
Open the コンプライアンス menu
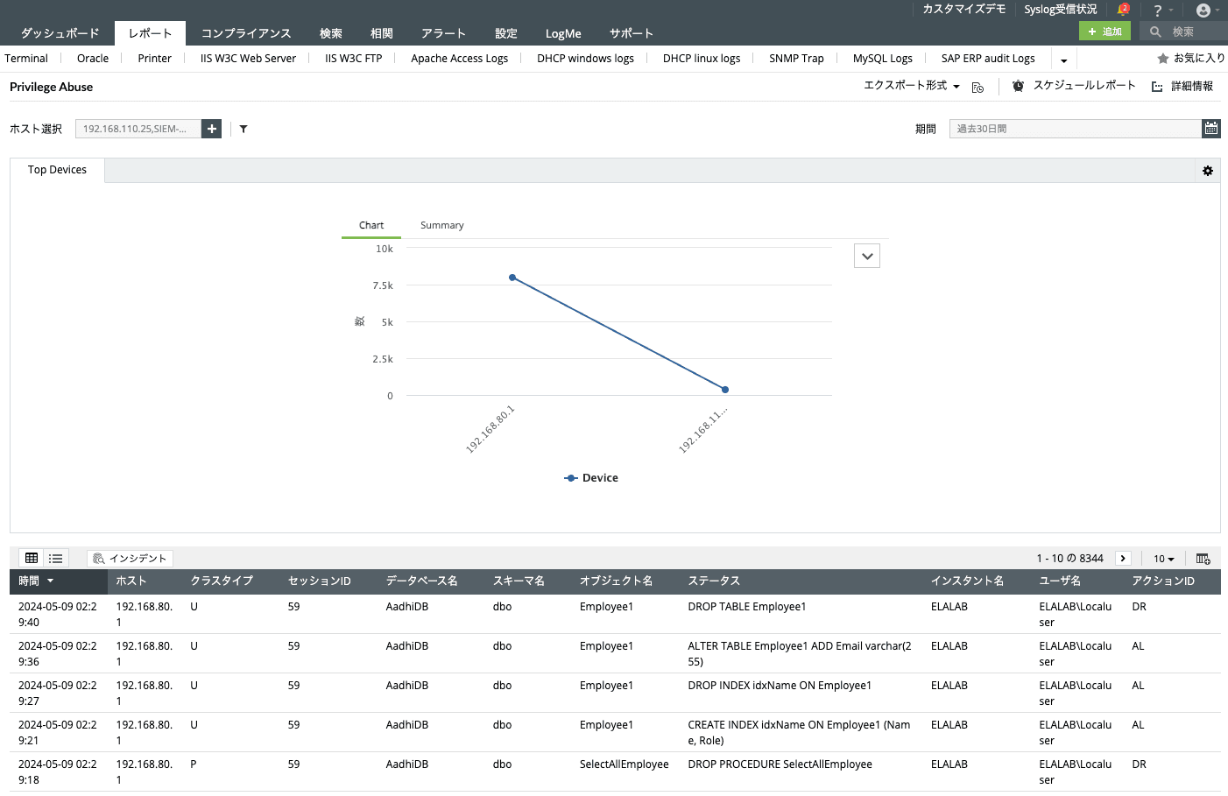[246, 32]
